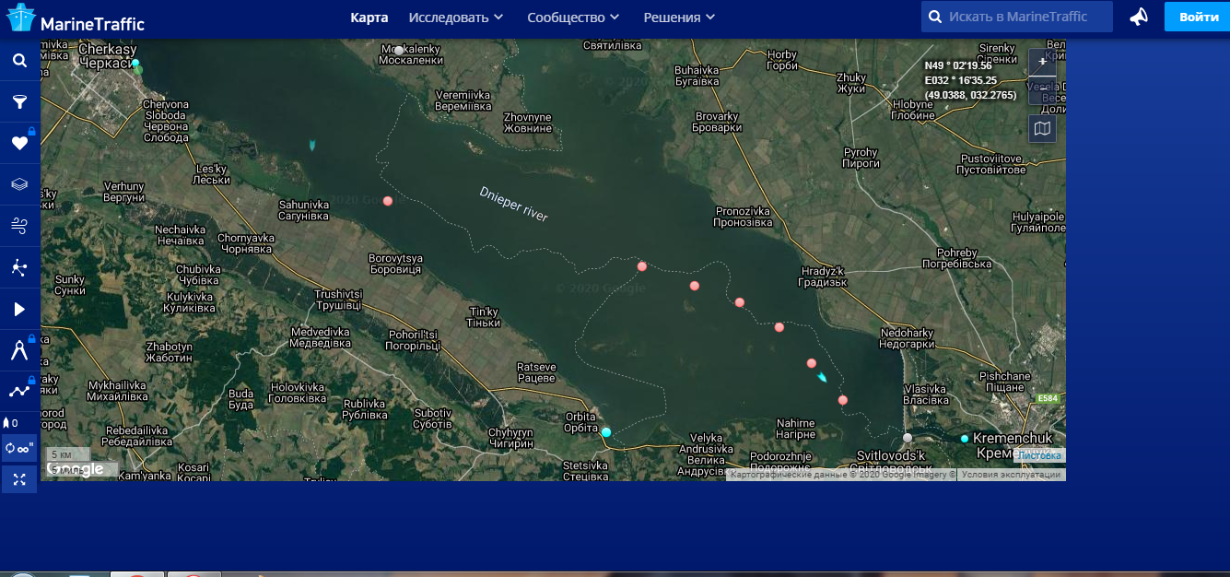Click the search magnifier in left sidebar
The image size is (1230, 577).
[19, 61]
